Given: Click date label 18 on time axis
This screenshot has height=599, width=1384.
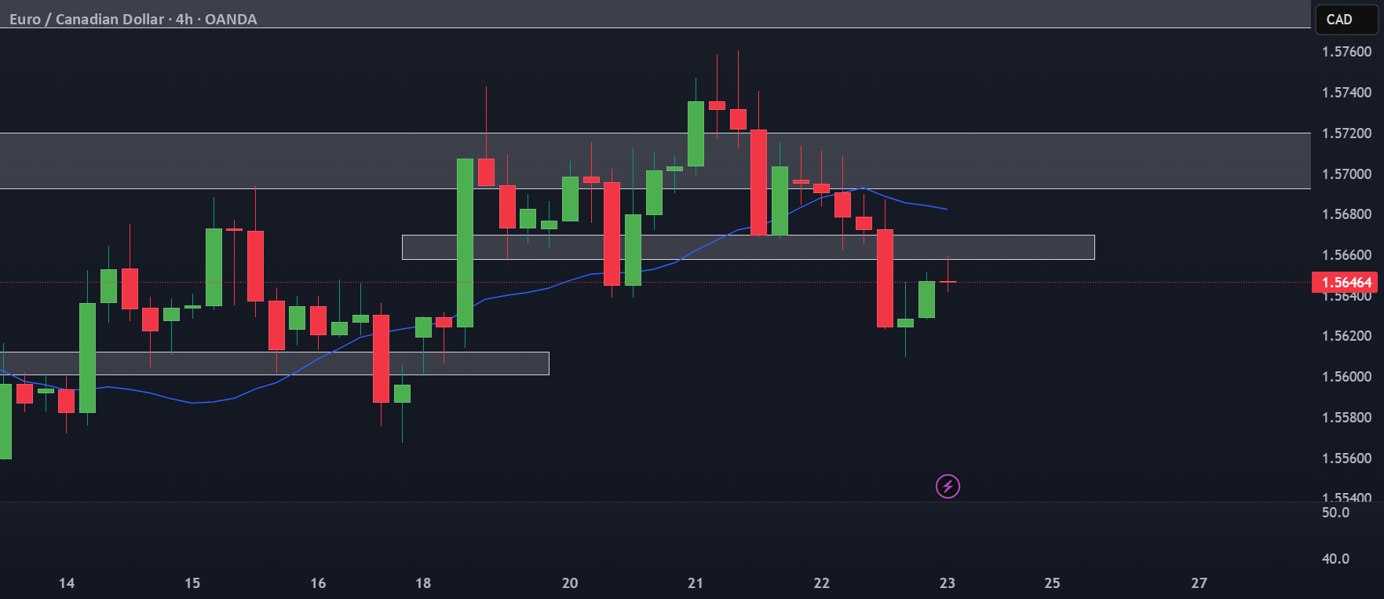Looking at the screenshot, I should click(x=423, y=583).
